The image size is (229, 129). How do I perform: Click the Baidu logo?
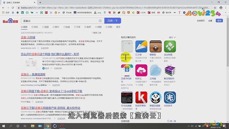click(10, 21)
